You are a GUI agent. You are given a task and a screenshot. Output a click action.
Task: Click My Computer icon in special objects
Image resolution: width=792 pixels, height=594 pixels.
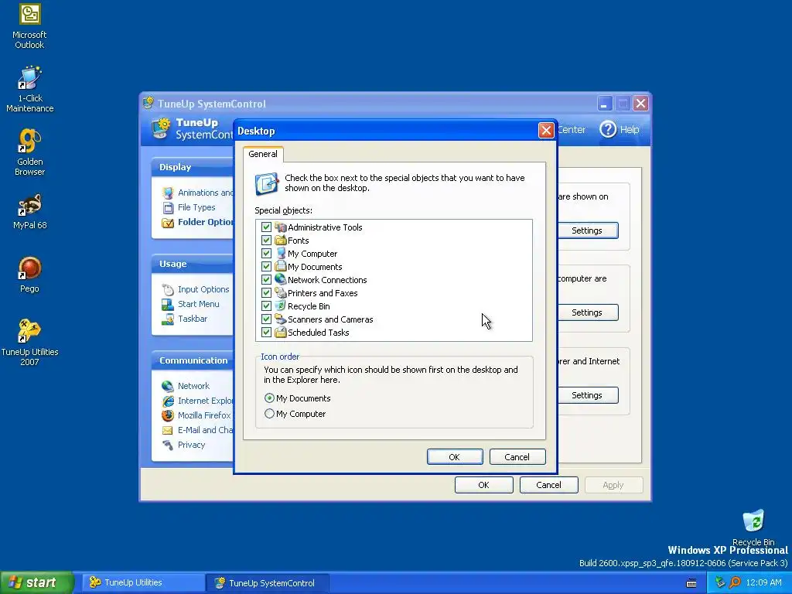pyautogui.click(x=280, y=254)
